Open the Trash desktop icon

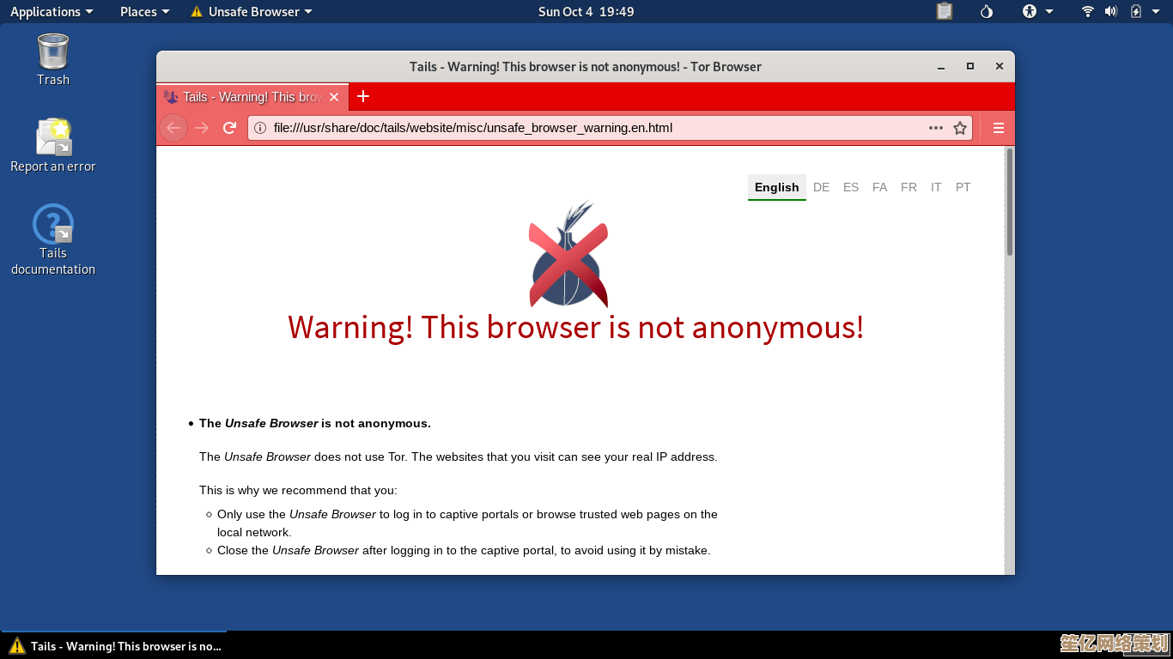pyautogui.click(x=53, y=60)
